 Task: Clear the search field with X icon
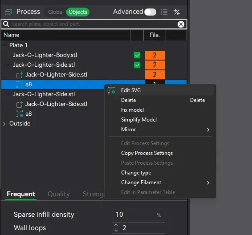pos(181,24)
